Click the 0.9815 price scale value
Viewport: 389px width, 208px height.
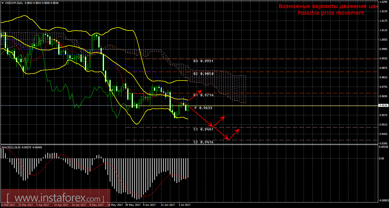(x=383, y=77)
